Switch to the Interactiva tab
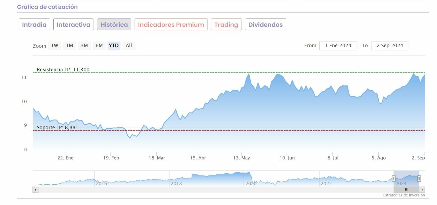 click(73, 25)
